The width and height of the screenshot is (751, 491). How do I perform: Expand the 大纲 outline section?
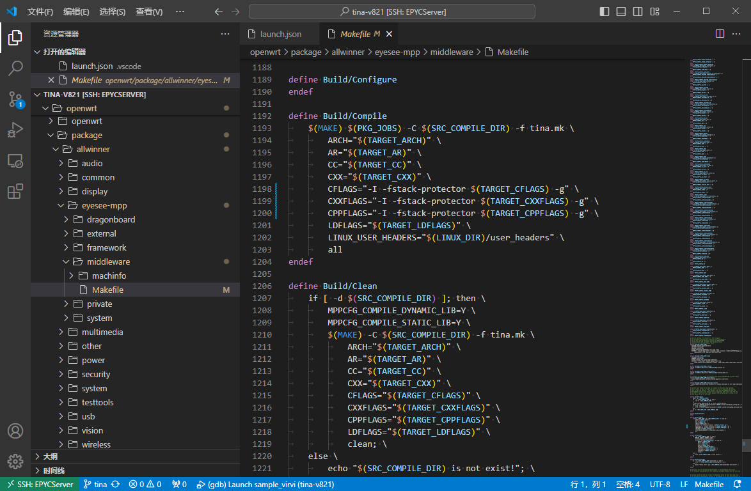pos(50,456)
